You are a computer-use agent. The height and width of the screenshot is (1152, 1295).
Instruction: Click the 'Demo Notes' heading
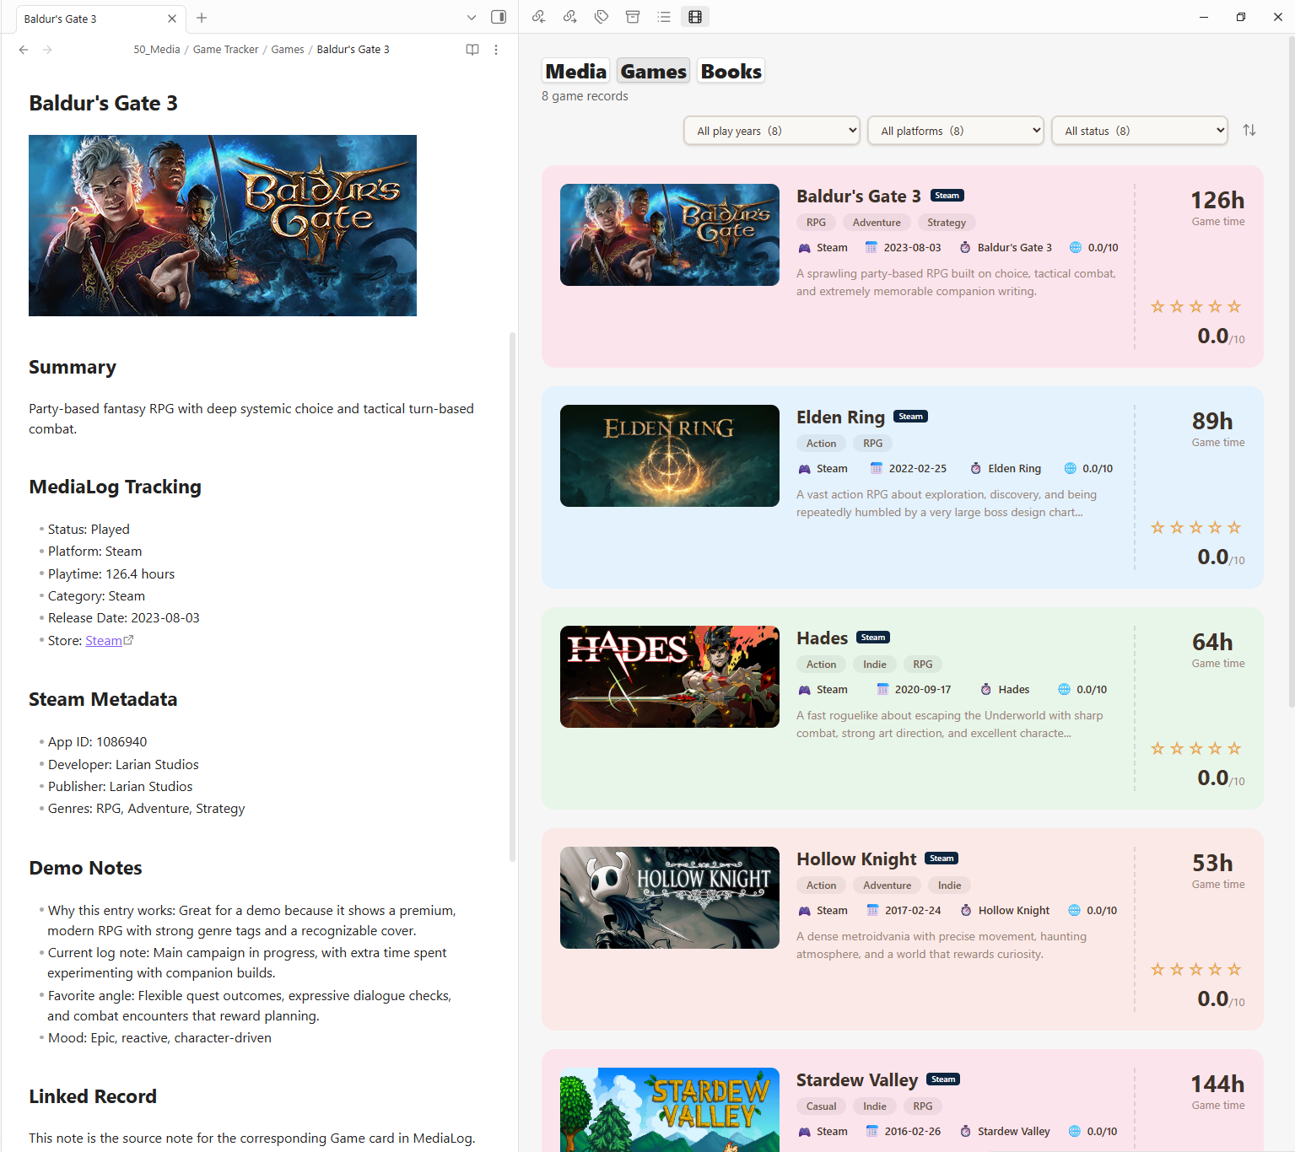coord(85,869)
